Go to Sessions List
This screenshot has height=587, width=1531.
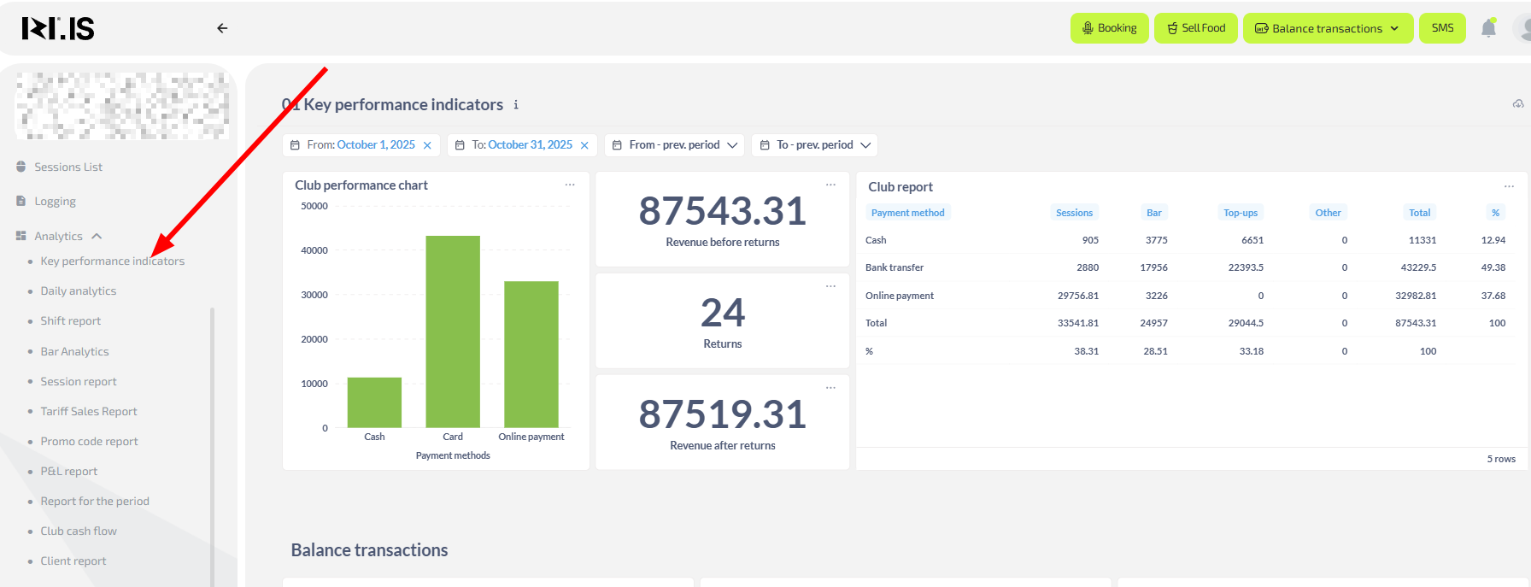point(68,167)
